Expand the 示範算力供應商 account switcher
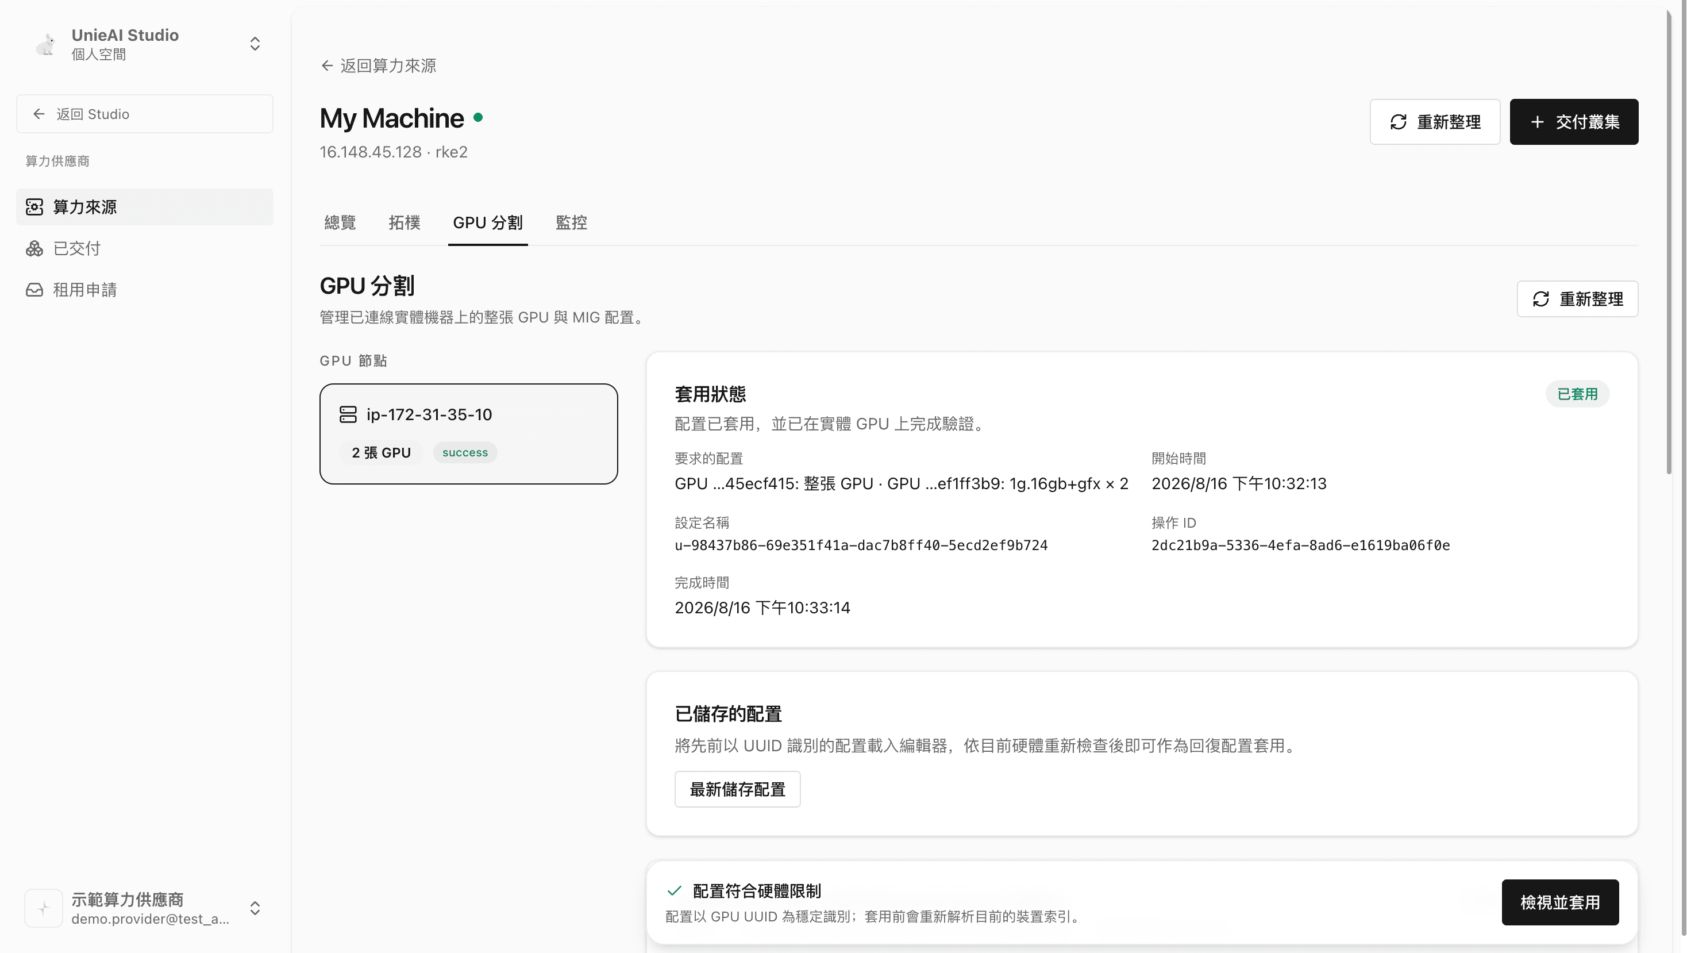 (255, 908)
